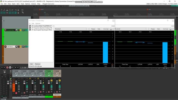Open the preset plus menu in right FX window
Screen dimensions: 178x100
pos(149,29)
